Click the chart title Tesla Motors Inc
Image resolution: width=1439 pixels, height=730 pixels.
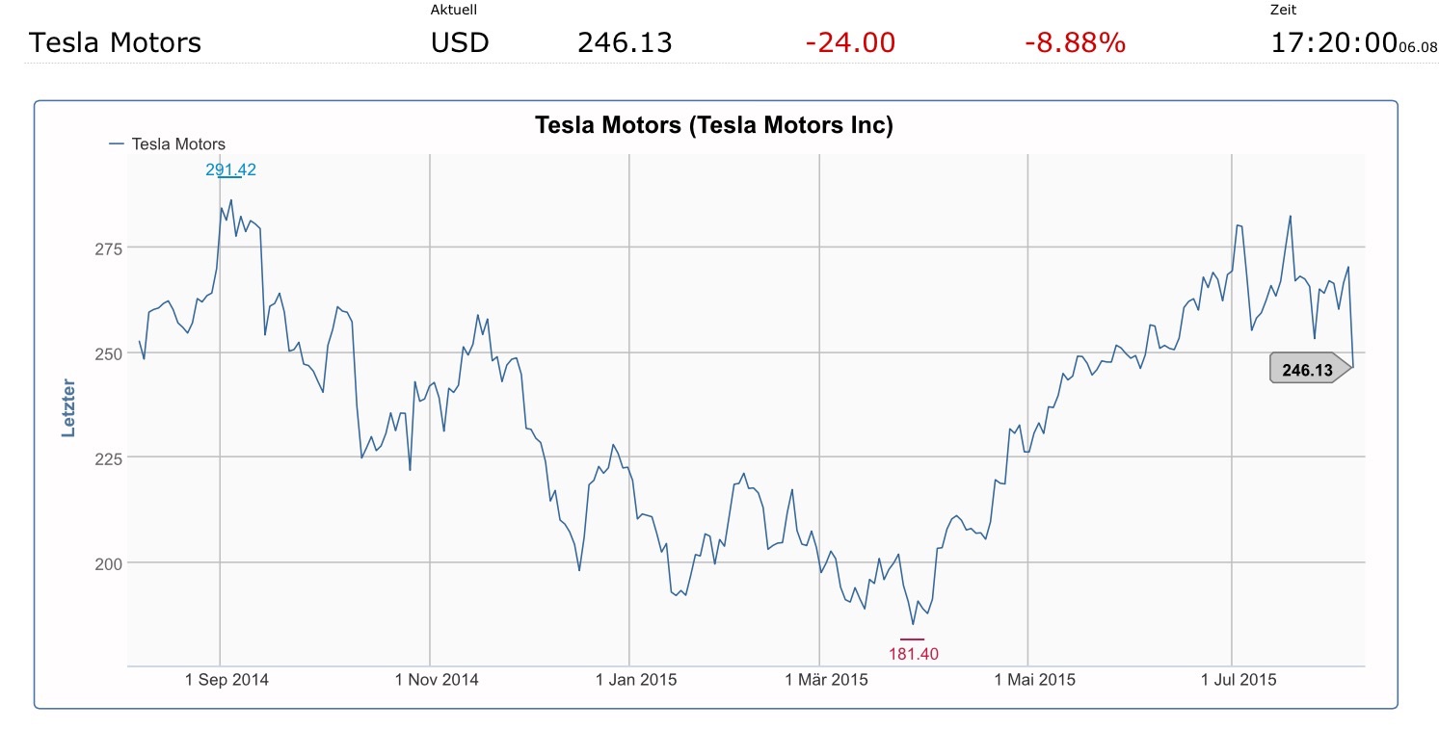tap(713, 125)
